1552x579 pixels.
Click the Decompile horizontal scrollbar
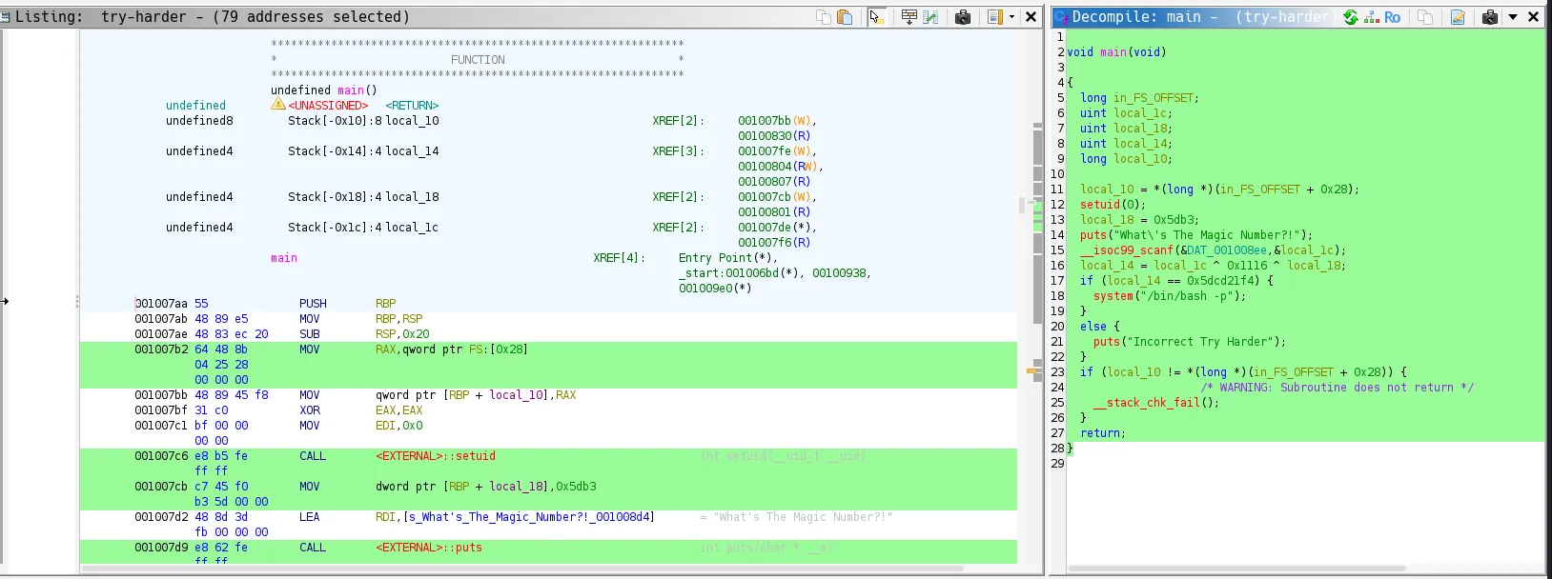[x=1237, y=569]
